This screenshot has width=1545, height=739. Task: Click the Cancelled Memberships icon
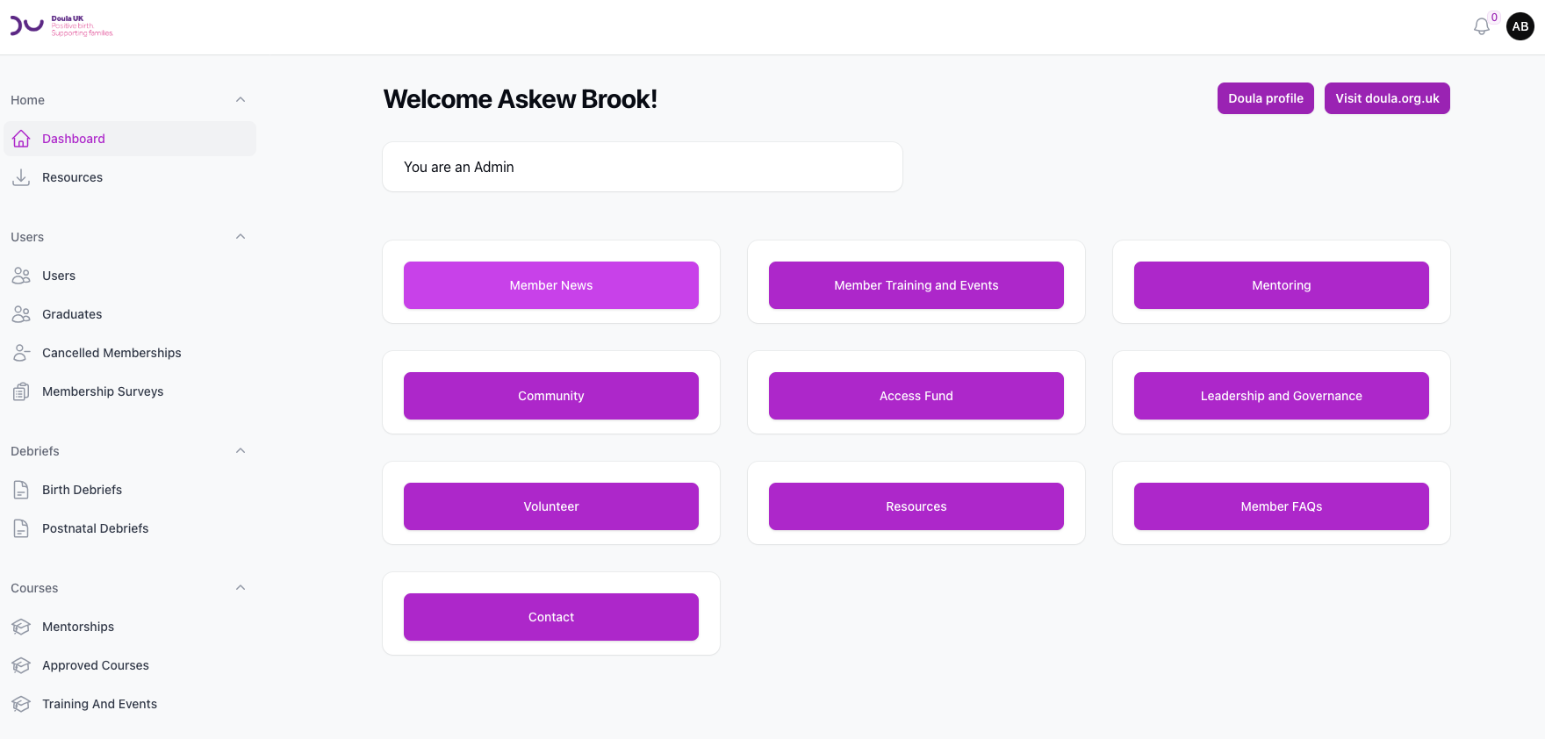[21, 353]
